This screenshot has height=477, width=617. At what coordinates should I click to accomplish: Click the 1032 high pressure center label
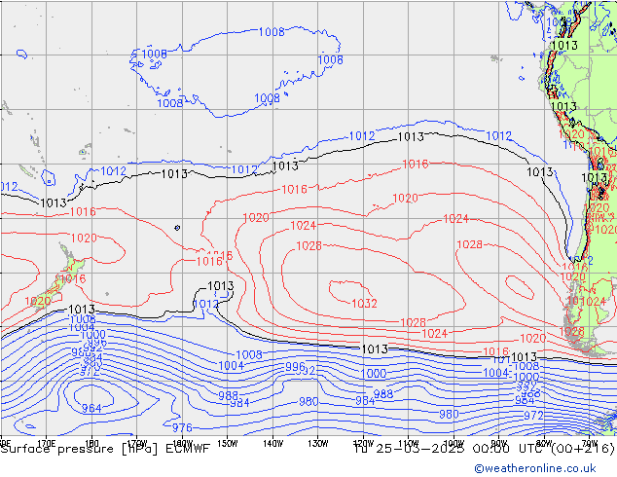[x=364, y=304]
